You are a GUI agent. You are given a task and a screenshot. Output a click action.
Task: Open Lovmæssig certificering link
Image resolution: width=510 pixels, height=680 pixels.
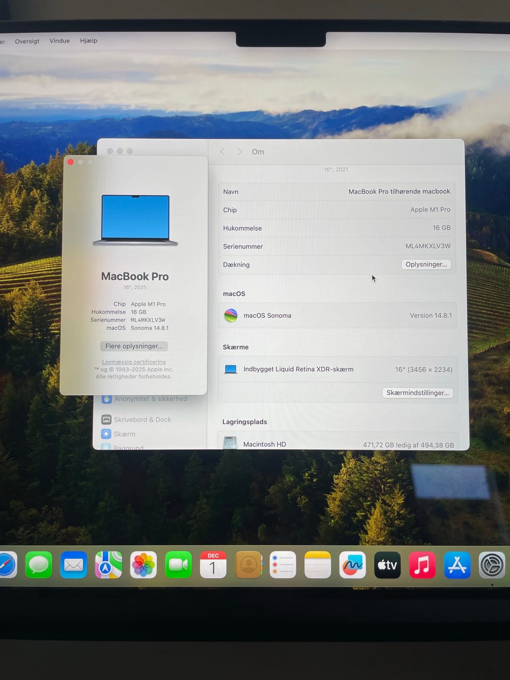134,362
